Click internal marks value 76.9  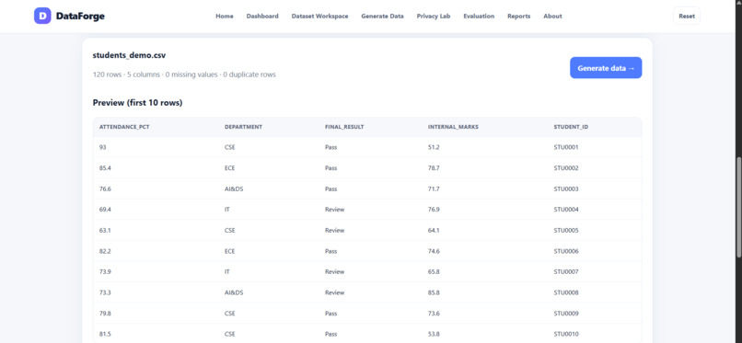434,210
